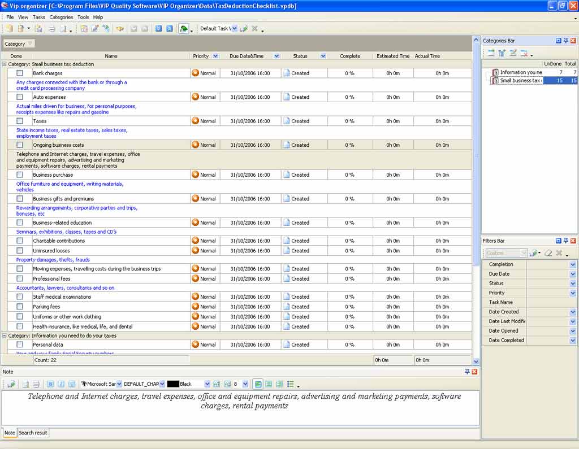
Task: Open the Completion filter dropdown
Action: pos(572,264)
